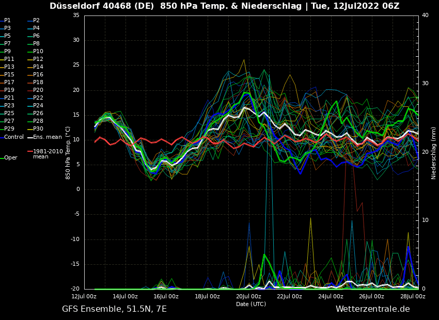Select member P21 in the legend

[9, 98]
